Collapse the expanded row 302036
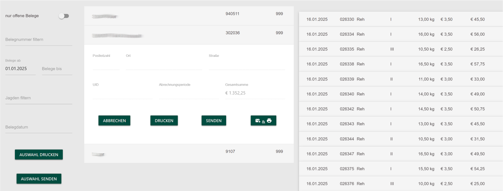 pyautogui.click(x=189, y=35)
